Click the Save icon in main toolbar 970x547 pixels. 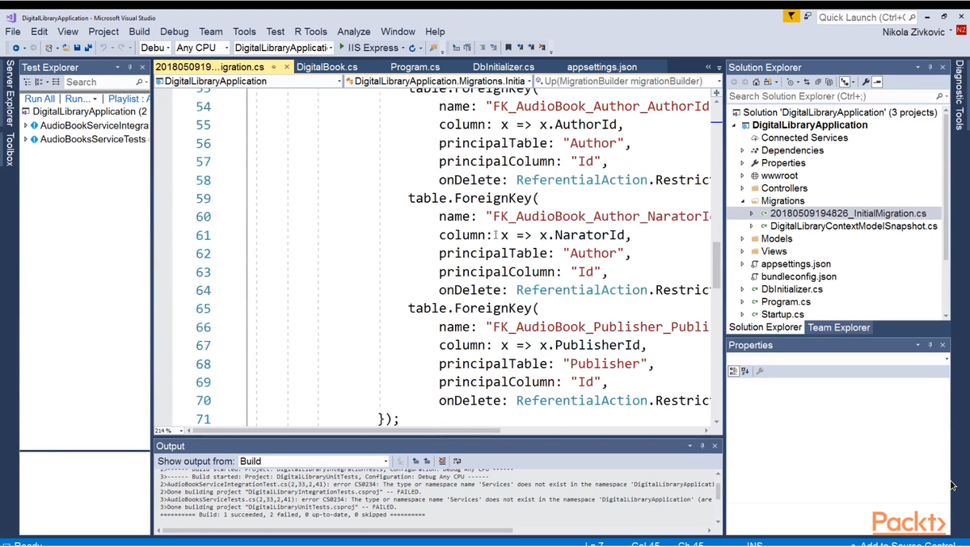pyautogui.click(x=77, y=48)
